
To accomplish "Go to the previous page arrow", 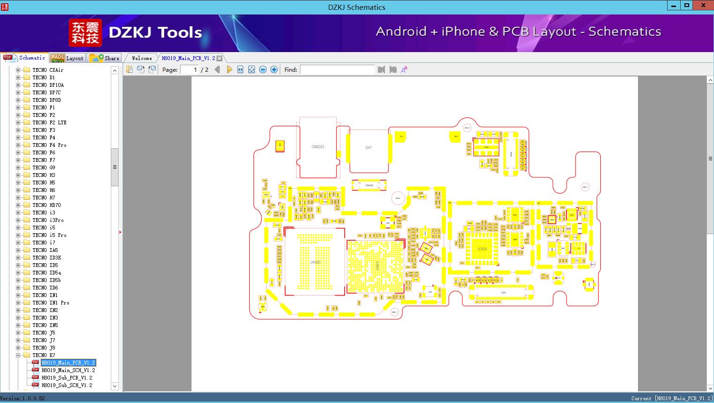I will click(217, 69).
